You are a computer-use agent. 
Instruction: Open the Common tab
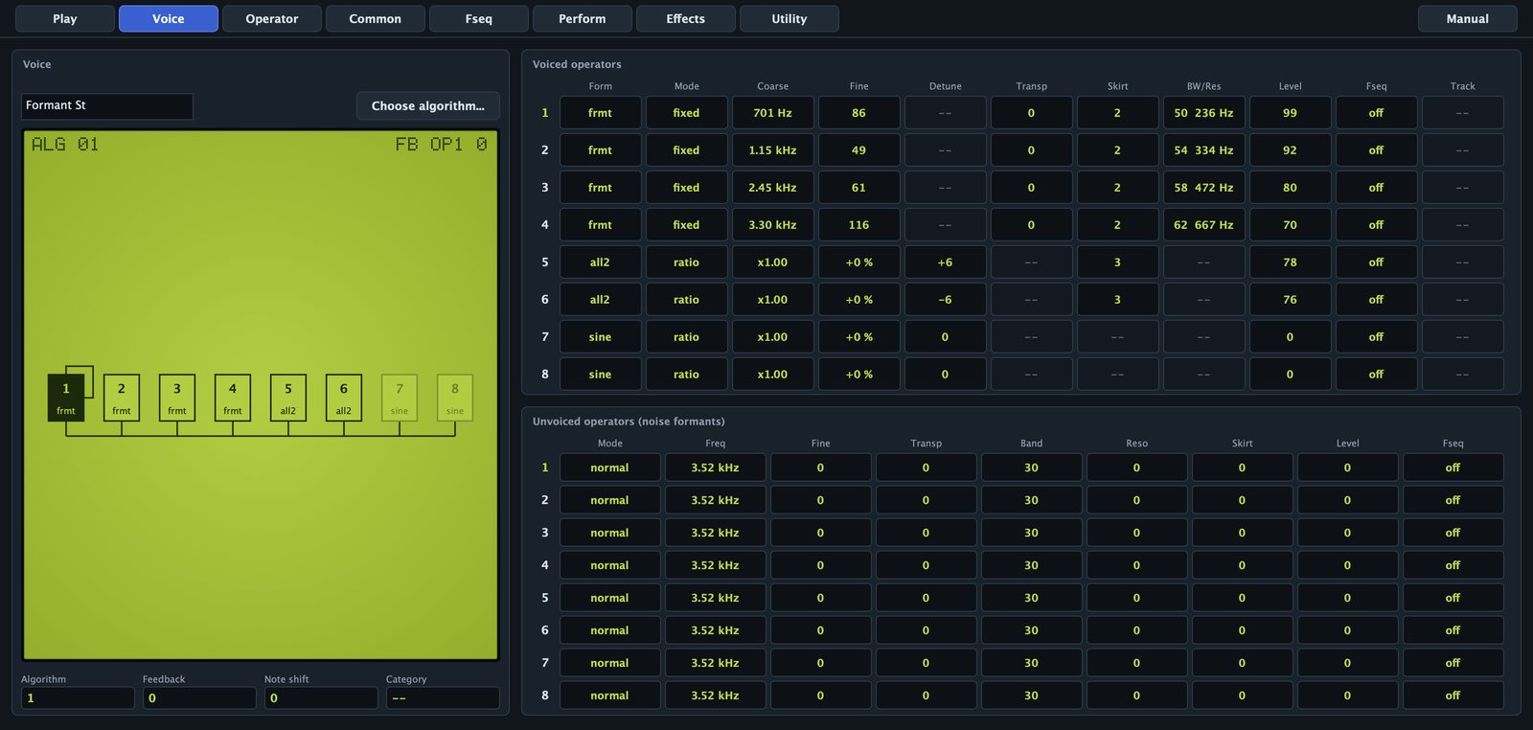376,18
